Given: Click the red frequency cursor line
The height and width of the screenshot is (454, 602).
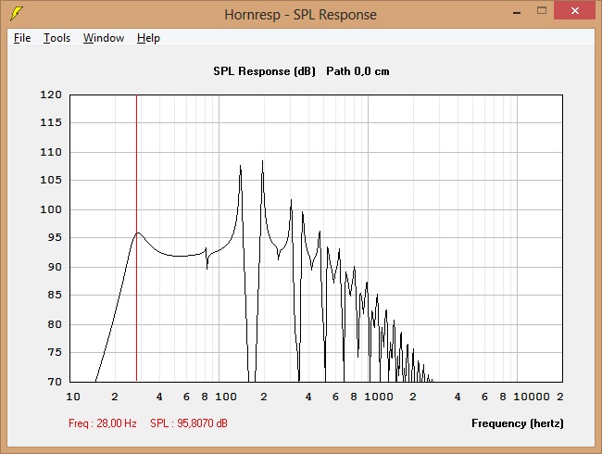Looking at the screenshot, I should point(136,238).
